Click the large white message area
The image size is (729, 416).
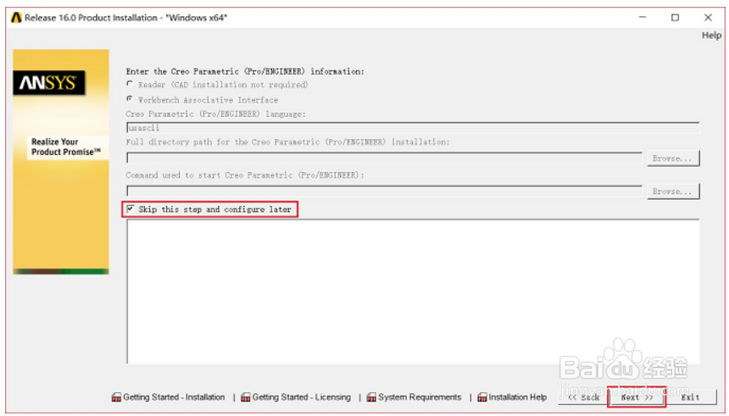click(413, 291)
